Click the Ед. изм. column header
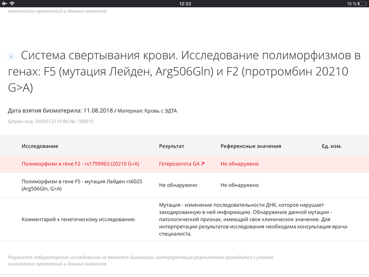The image size is (369, 277). [x=332, y=146]
